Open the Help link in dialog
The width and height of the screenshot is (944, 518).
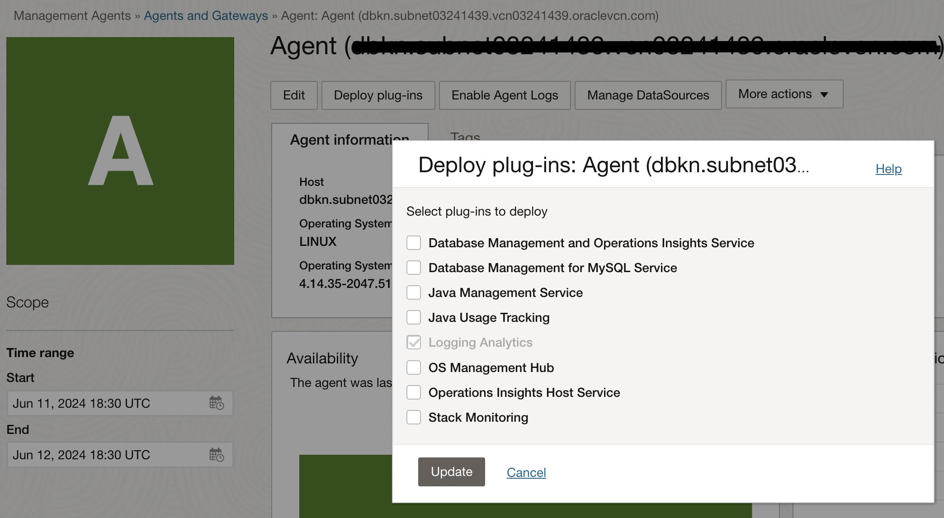pyautogui.click(x=888, y=169)
